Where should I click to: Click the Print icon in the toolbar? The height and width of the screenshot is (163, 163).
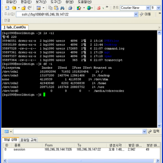click(70, 8)
